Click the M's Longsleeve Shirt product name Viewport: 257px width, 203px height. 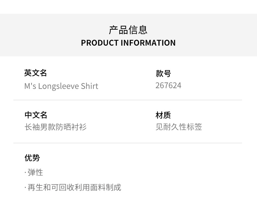coord(61,86)
